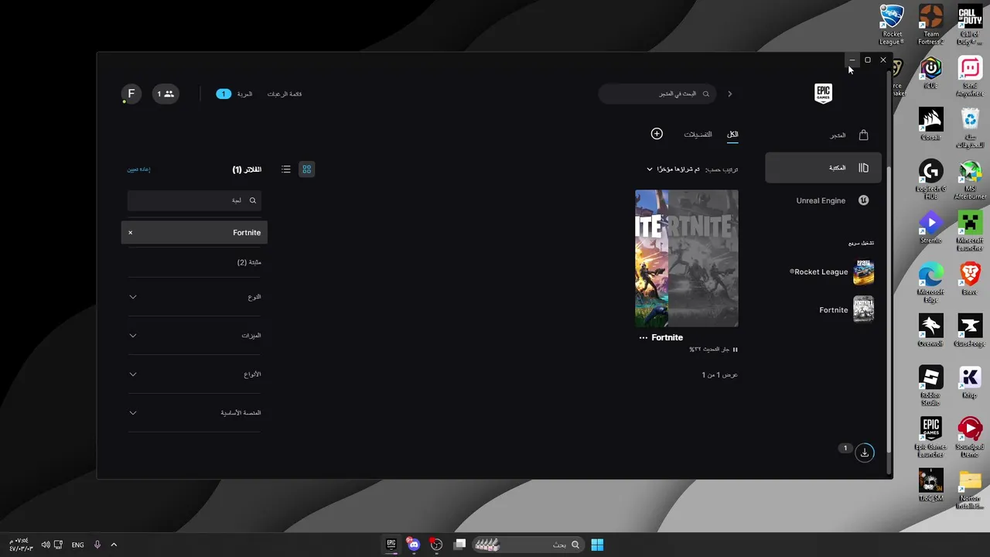This screenshot has height=557, width=990.
Task: Open the Epic Games logo home
Action: click(823, 94)
